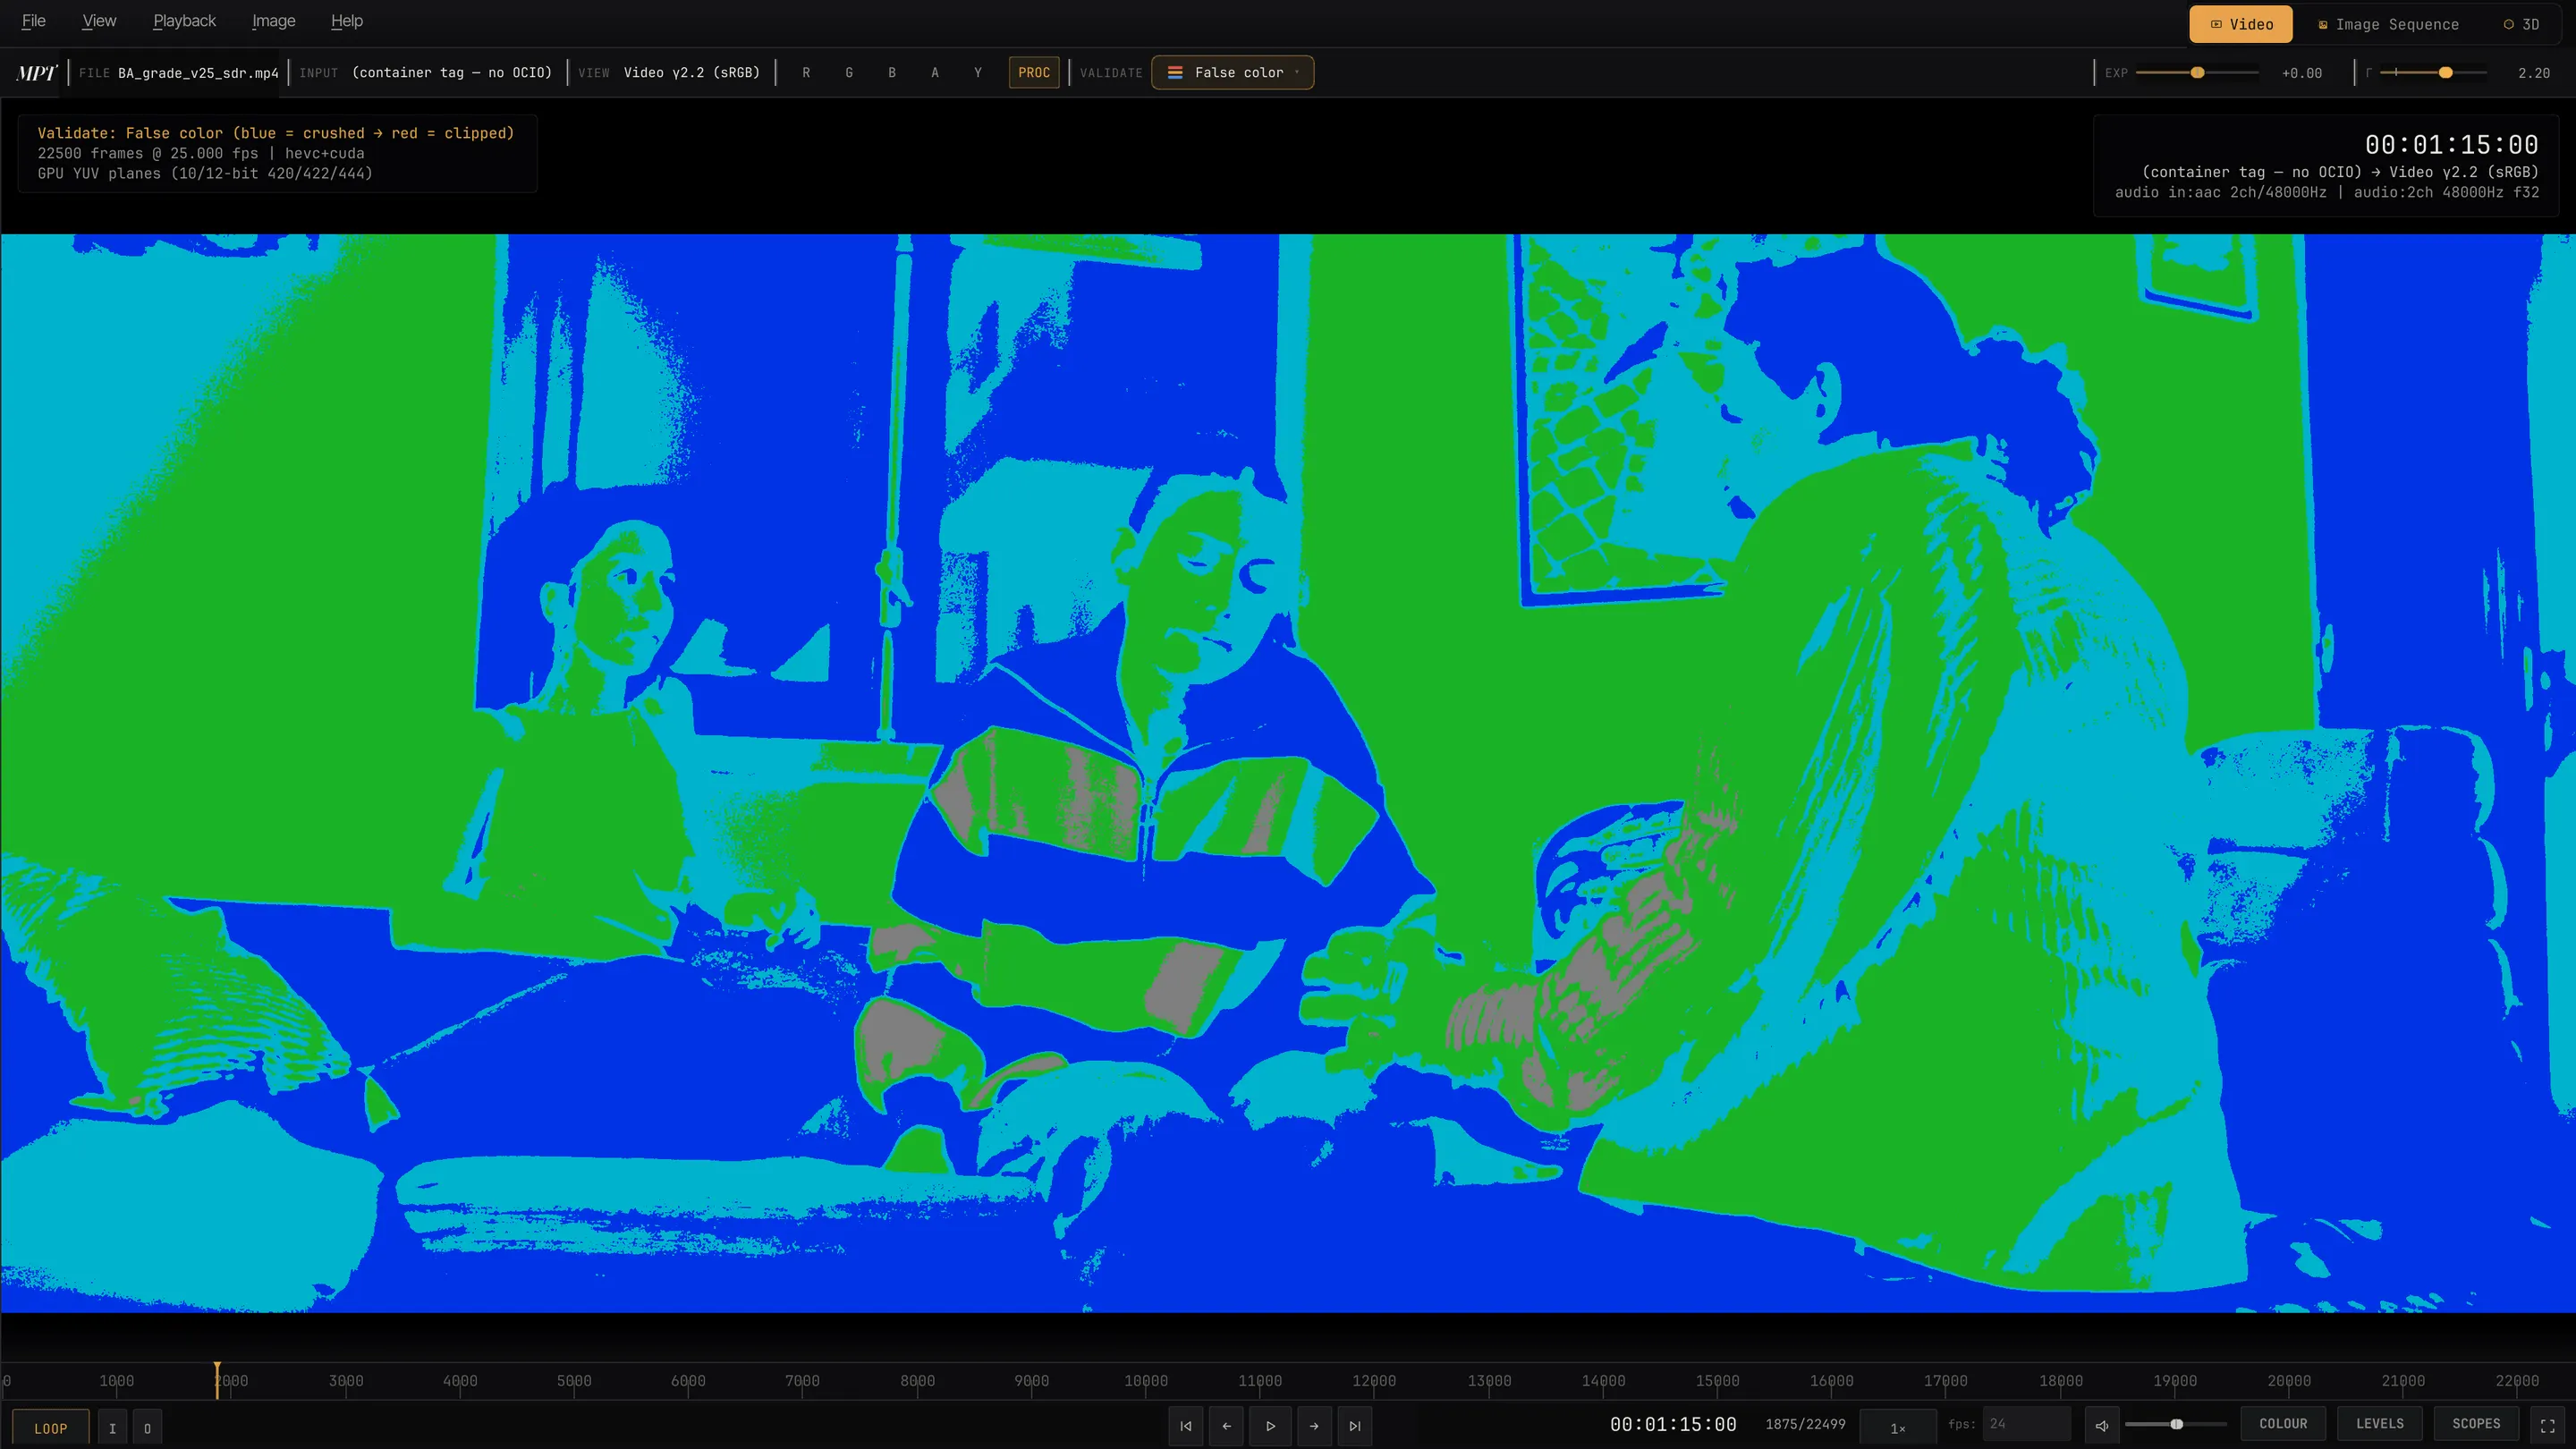
Task: Open the Help menu
Action: click(347, 21)
